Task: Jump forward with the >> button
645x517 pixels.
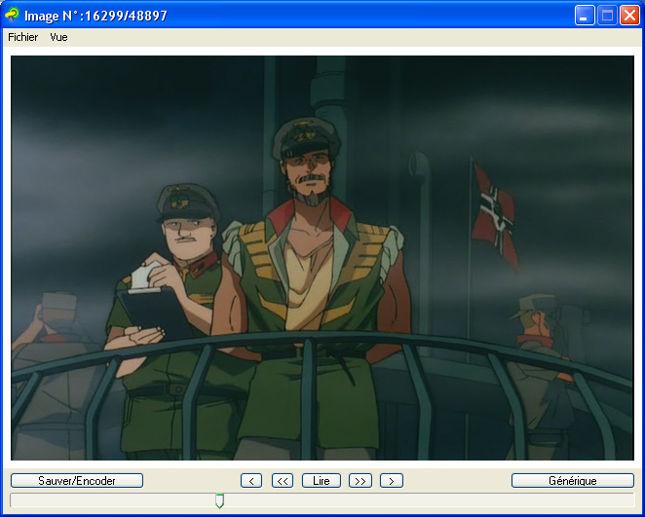Action: pos(360,480)
